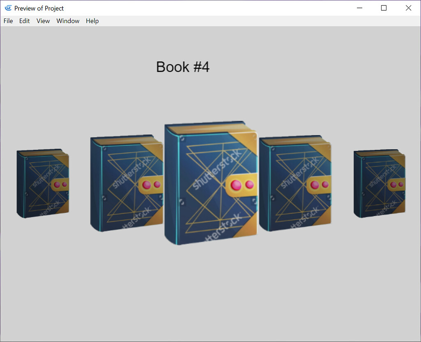Screen dimensions: 421x342
Task: Maximize the Preview of Project window
Action: [x=384, y=8]
